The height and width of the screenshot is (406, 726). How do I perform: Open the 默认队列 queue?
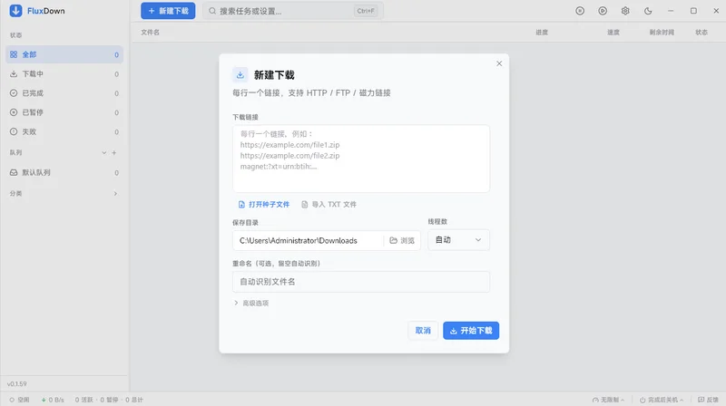click(x=64, y=172)
